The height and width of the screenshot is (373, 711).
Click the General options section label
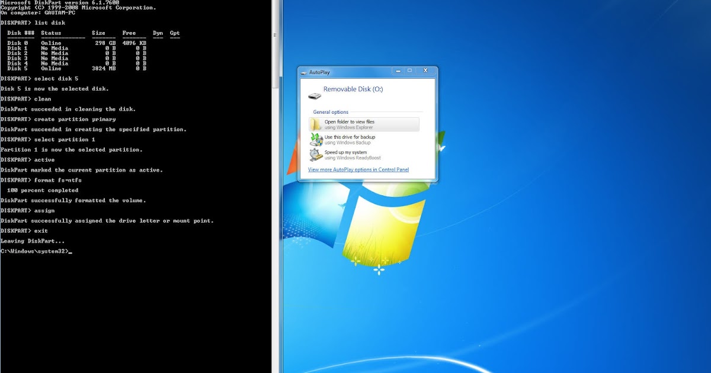331,112
